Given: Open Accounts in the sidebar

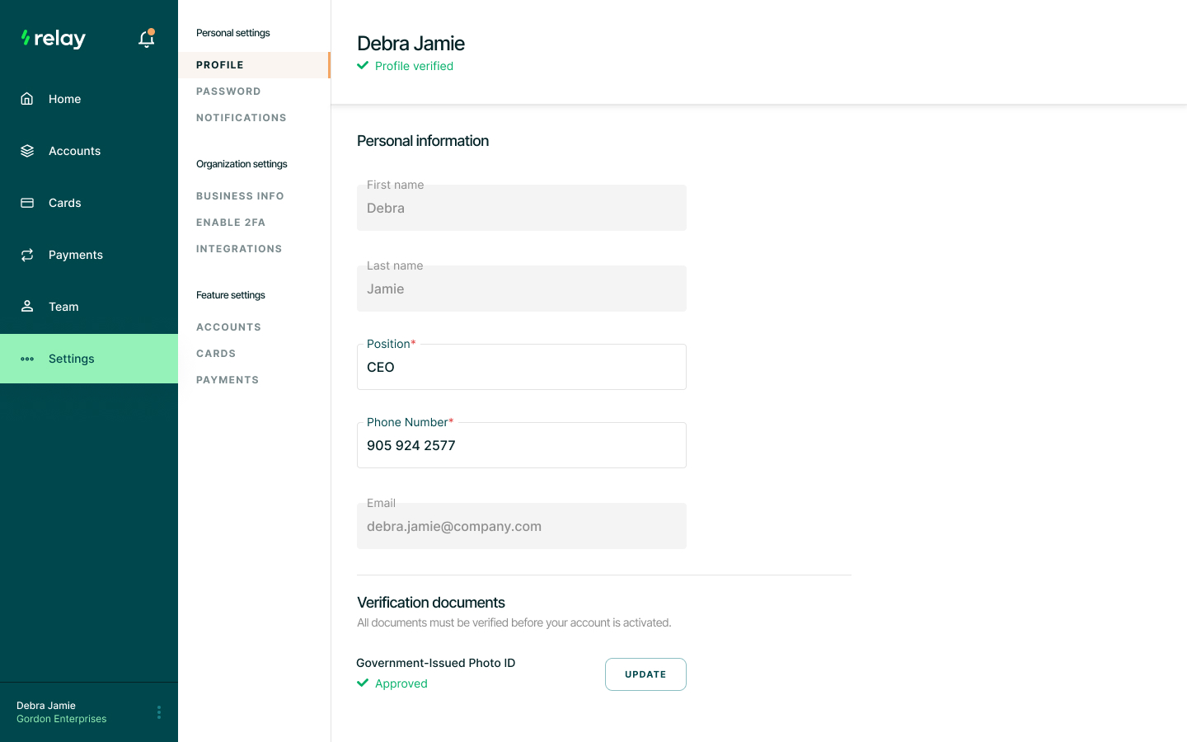Looking at the screenshot, I should click(89, 151).
